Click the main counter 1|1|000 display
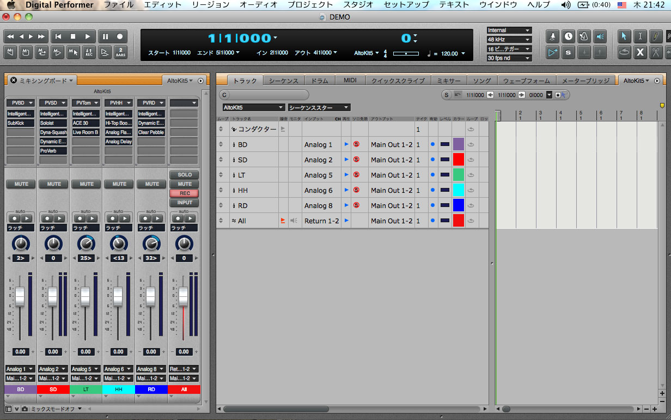The width and height of the screenshot is (671, 420). coord(240,38)
